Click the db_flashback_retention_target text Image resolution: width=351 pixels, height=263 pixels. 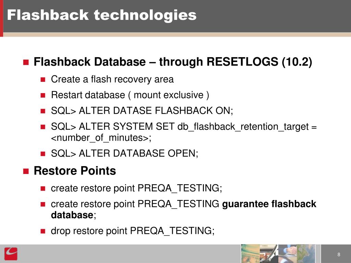click(243, 127)
